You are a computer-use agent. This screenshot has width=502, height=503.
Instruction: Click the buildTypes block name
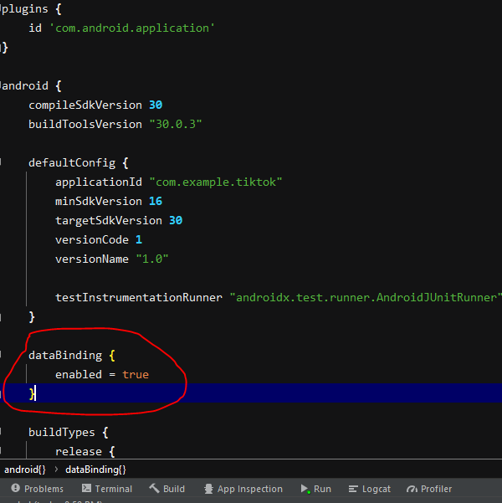(x=62, y=433)
